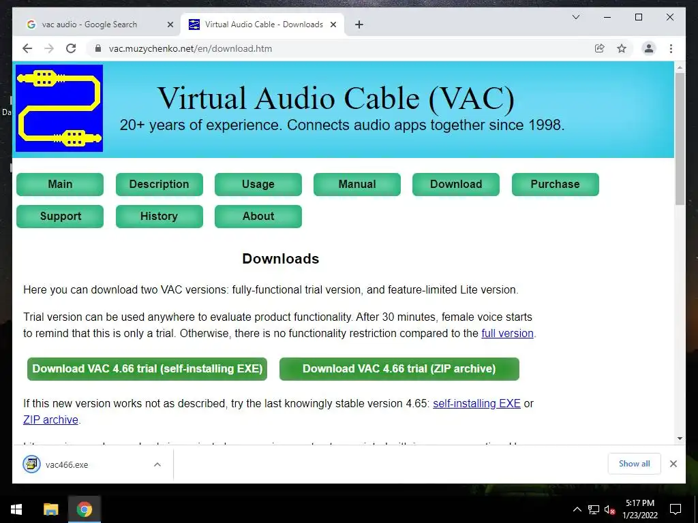Bookmark this page with star icon
This screenshot has width=698, height=523.
[x=622, y=48]
